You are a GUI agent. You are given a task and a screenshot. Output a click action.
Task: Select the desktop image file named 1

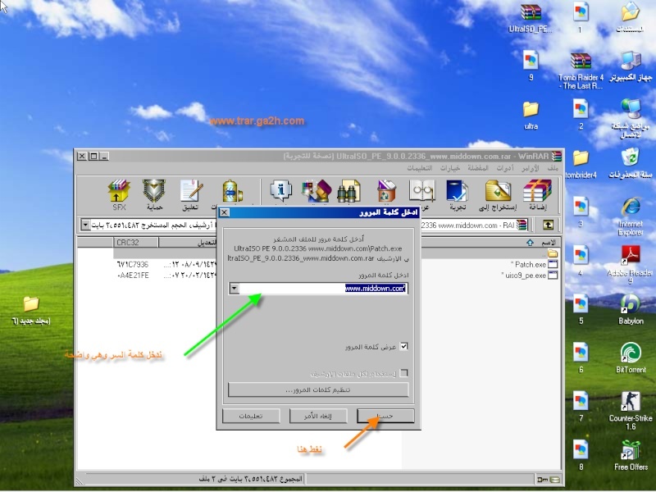point(581,18)
